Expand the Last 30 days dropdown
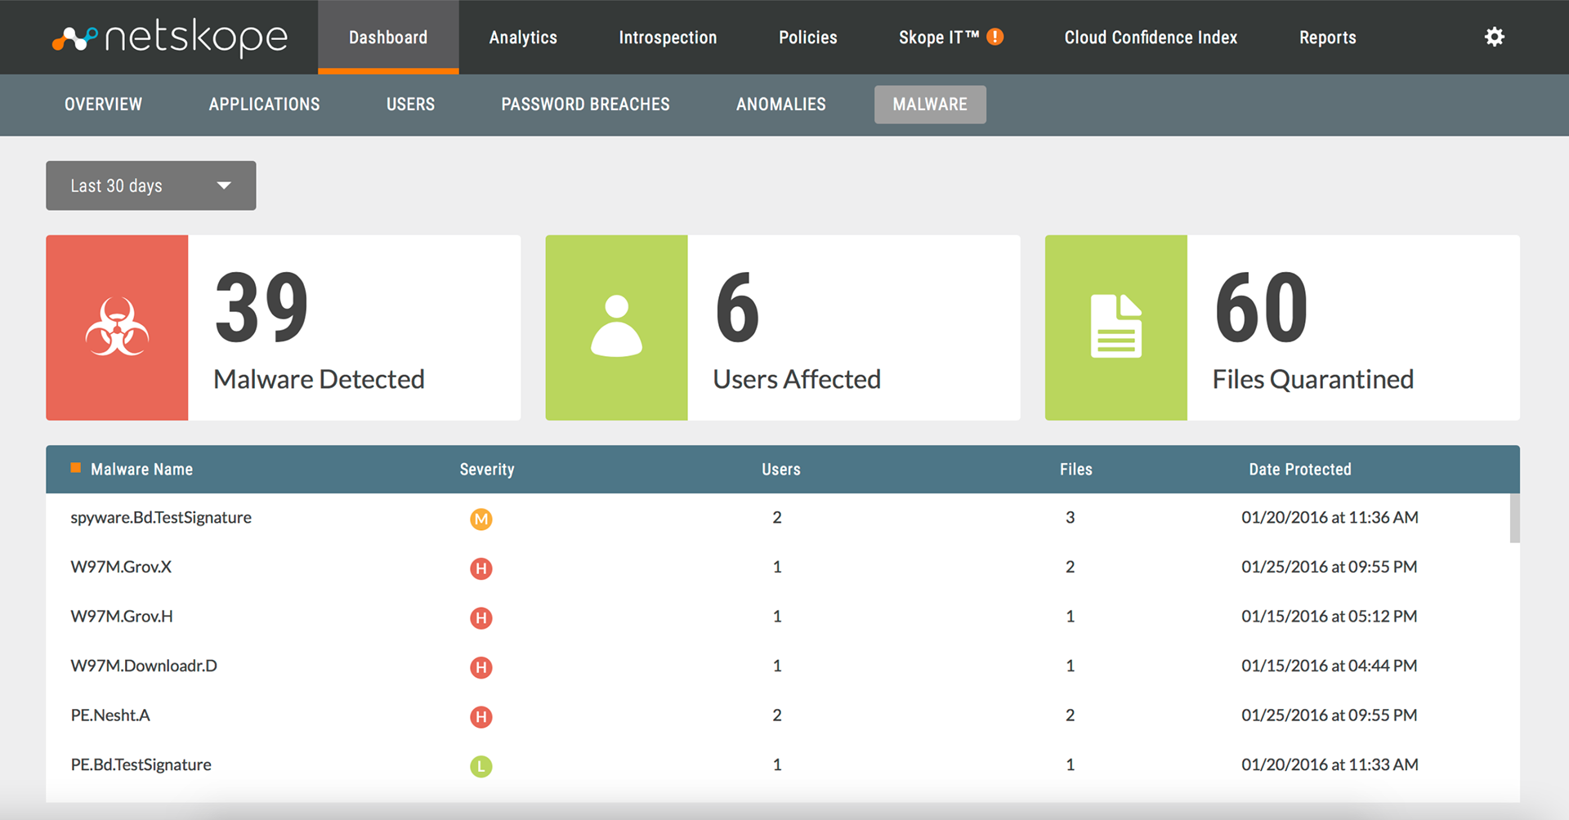Image resolution: width=1569 pixels, height=820 pixels. [151, 185]
